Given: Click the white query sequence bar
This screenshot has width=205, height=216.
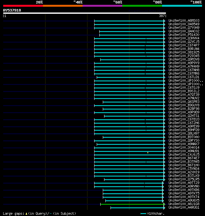Looking at the screenshot, I should coord(85,13).
